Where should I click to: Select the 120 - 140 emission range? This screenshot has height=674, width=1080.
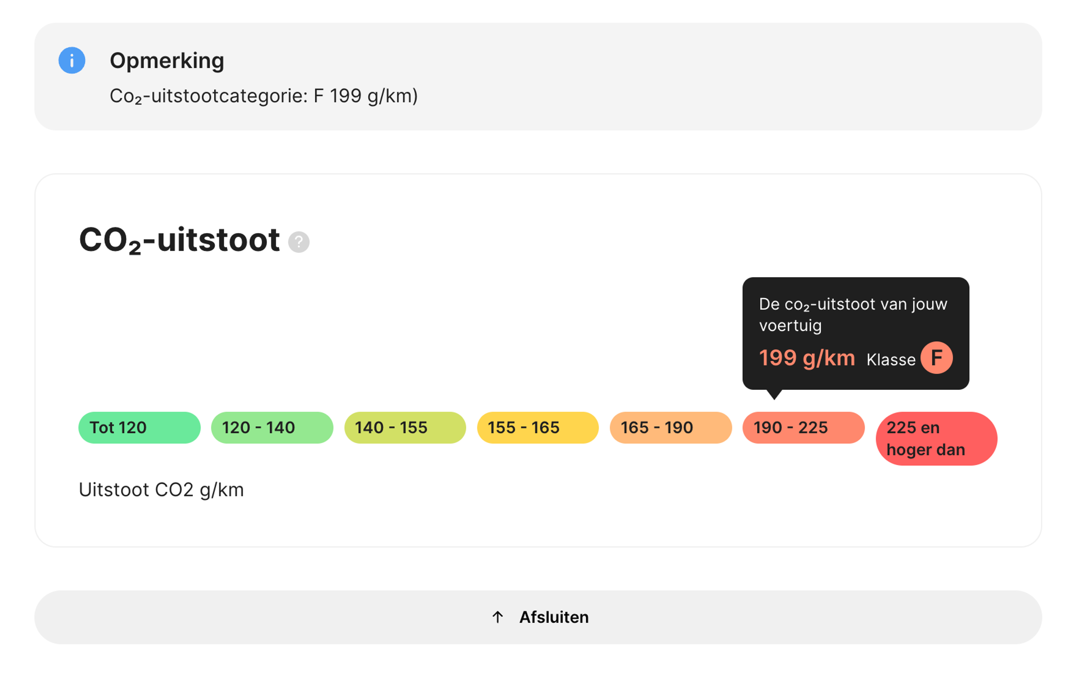tap(272, 428)
